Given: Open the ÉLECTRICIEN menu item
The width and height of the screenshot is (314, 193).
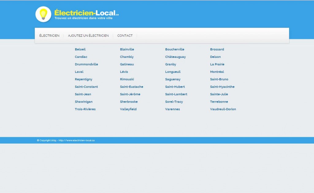Looking at the screenshot, I should click(49, 36).
